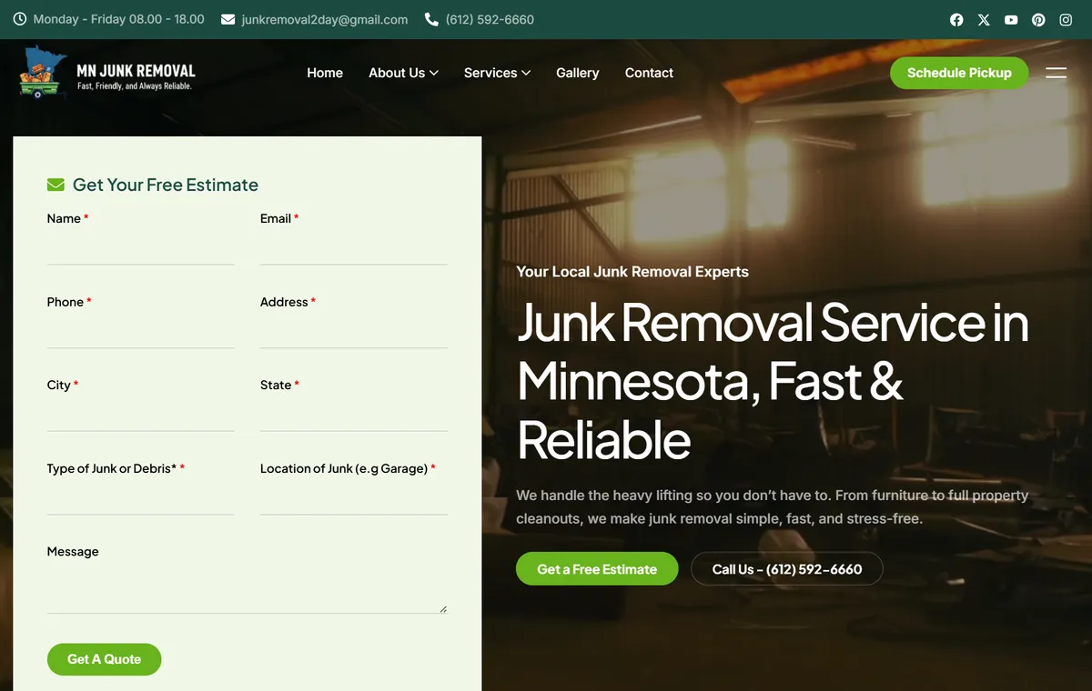Open the X (Twitter) social icon
Image resolution: width=1092 pixels, height=691 pixels.
click(984, 19)
